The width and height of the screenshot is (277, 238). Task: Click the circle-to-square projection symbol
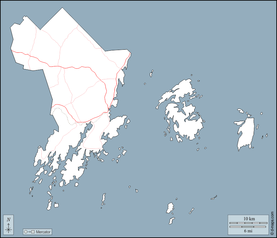pos(29,232)
